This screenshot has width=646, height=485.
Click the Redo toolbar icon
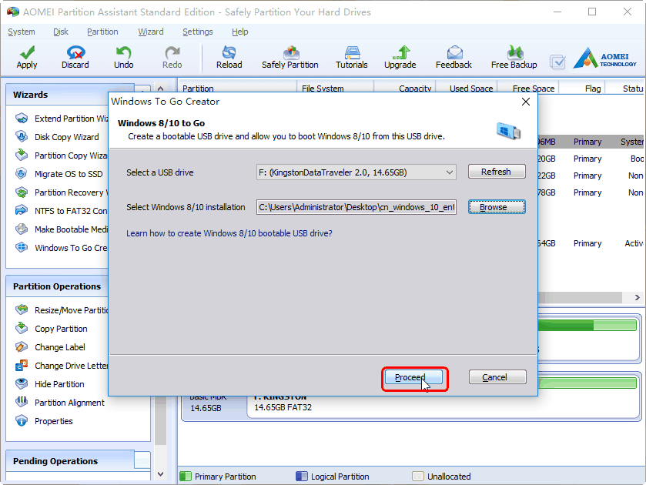pyautogui.click(x=172, y=57)
